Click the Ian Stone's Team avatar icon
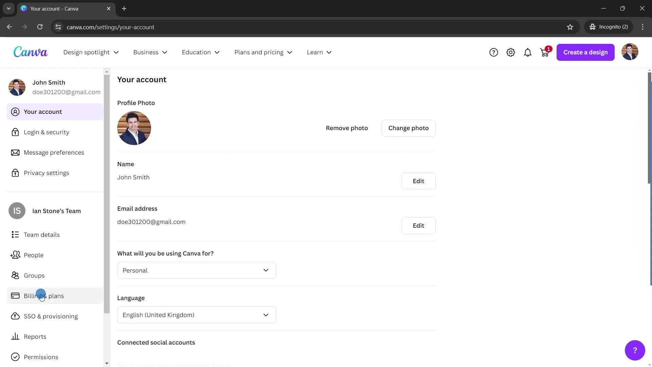 (x=17, y=211)
